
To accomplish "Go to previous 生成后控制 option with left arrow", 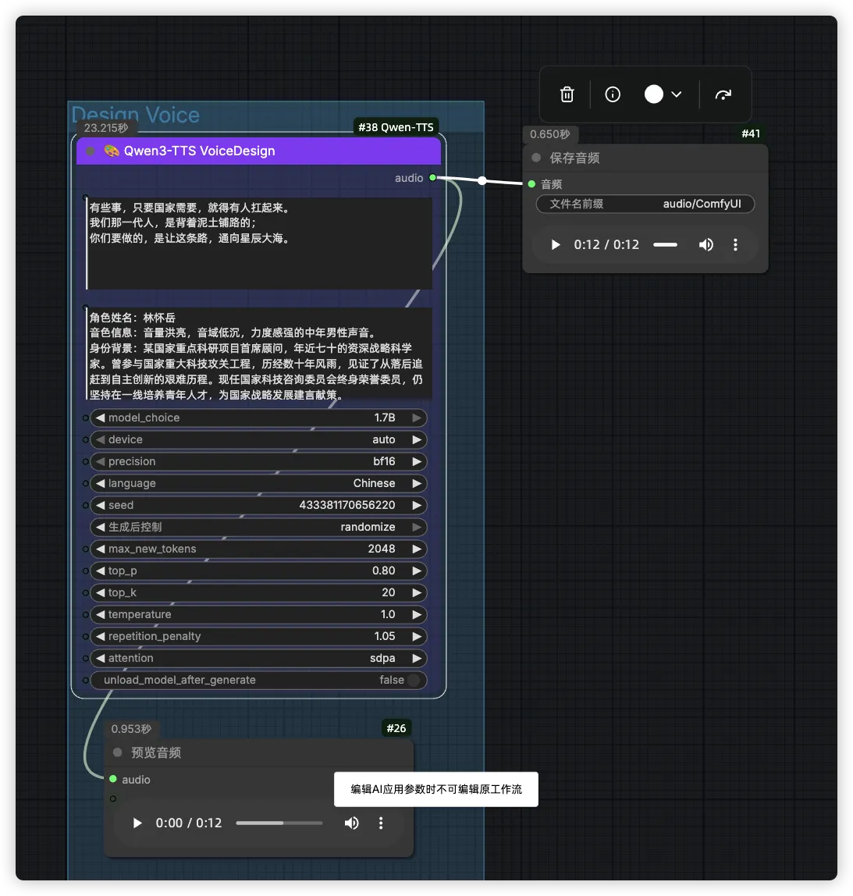I will (101, 527).
